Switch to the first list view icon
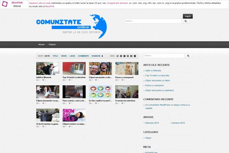Screen dimensions: 229x153 coord(118,56)
